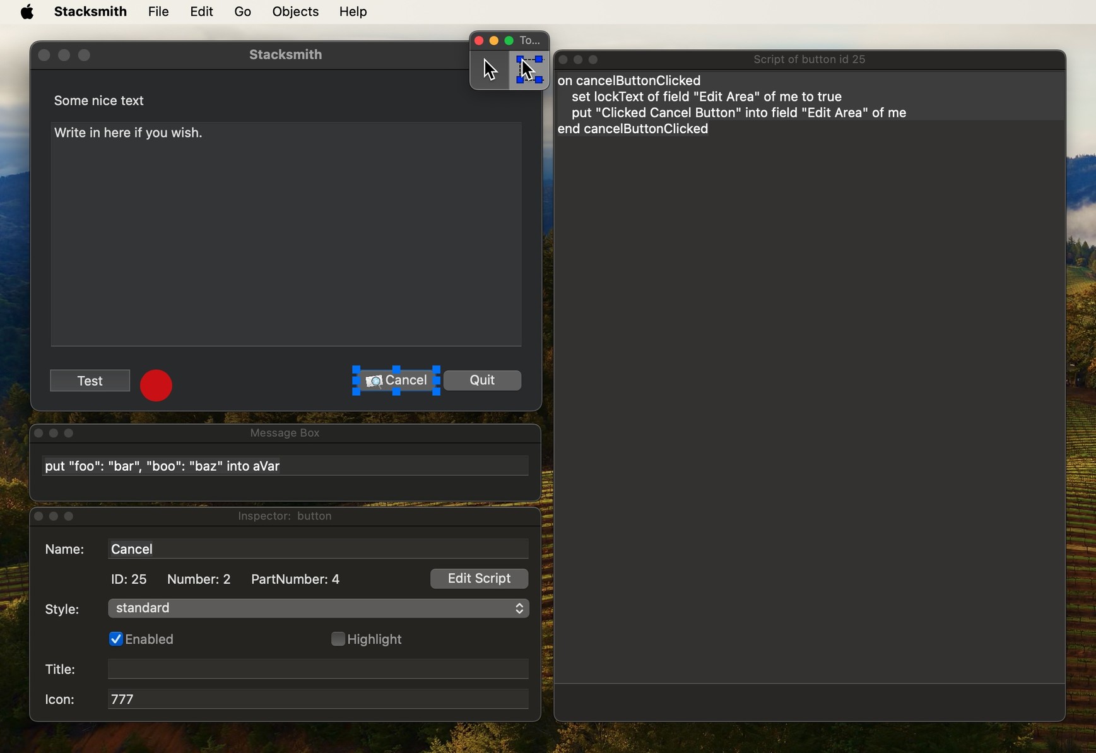
Task: Open the Apple menu
Action: pyautogui.click(x=27, y=11)
